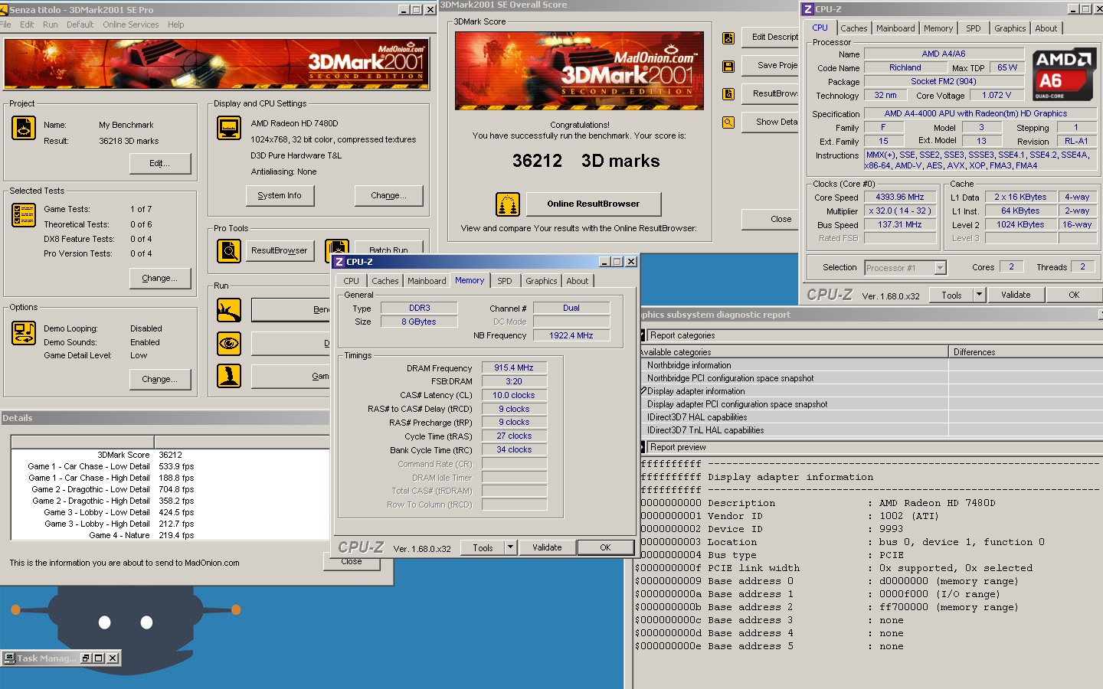Click Change... button under Selected Tests
Viewport: 1103px width, 689px height.
point(159,278)
